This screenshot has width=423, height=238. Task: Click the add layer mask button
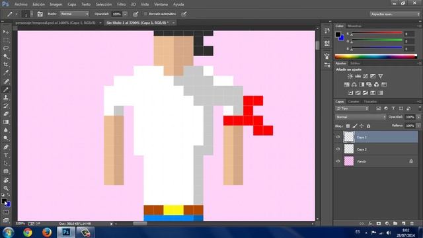(379, 223)
